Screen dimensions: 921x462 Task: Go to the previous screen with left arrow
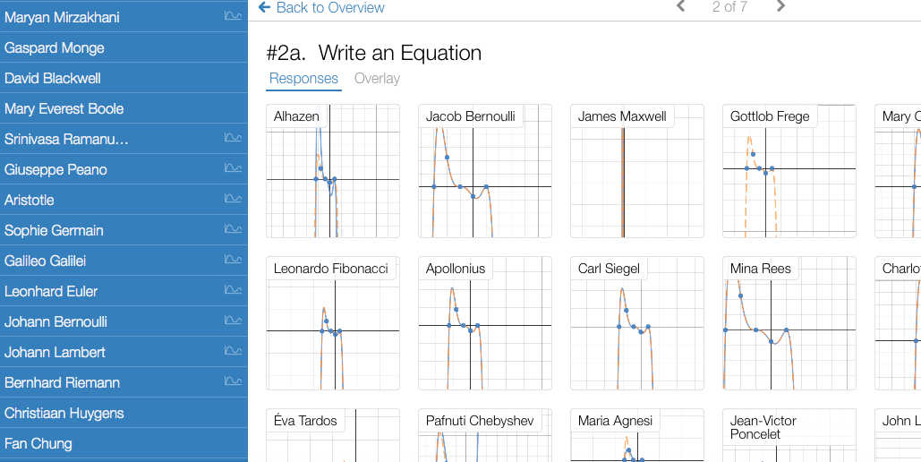(x=681, y=7)
